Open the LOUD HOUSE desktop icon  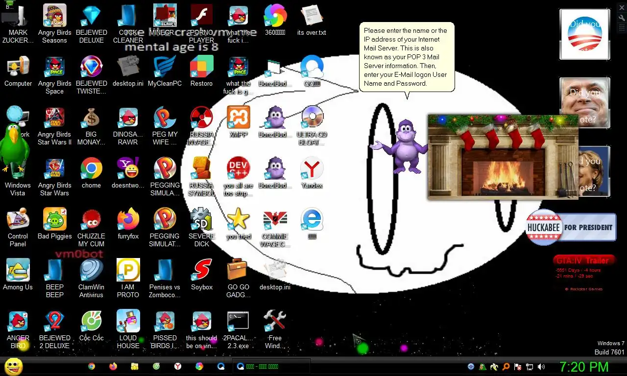128,329
